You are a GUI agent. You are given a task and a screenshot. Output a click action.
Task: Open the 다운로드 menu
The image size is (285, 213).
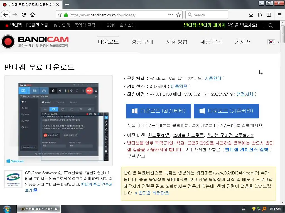tap(108, 42)
